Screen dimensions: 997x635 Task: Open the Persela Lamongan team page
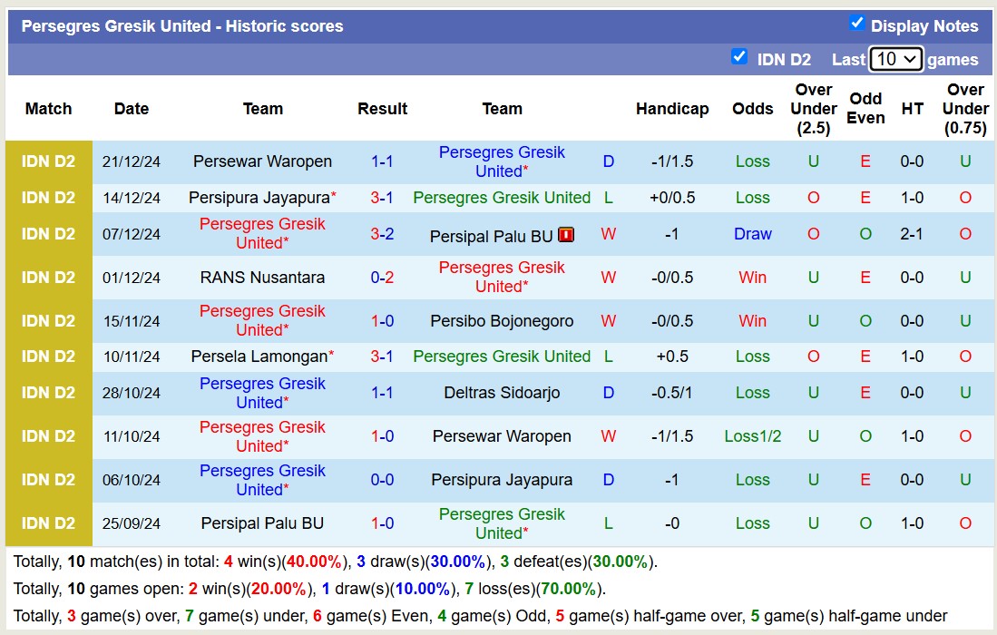(x=258, y=357)
